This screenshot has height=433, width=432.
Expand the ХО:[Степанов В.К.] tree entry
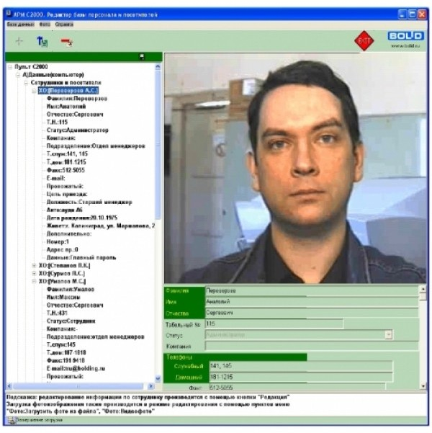[x=34, y=265]
